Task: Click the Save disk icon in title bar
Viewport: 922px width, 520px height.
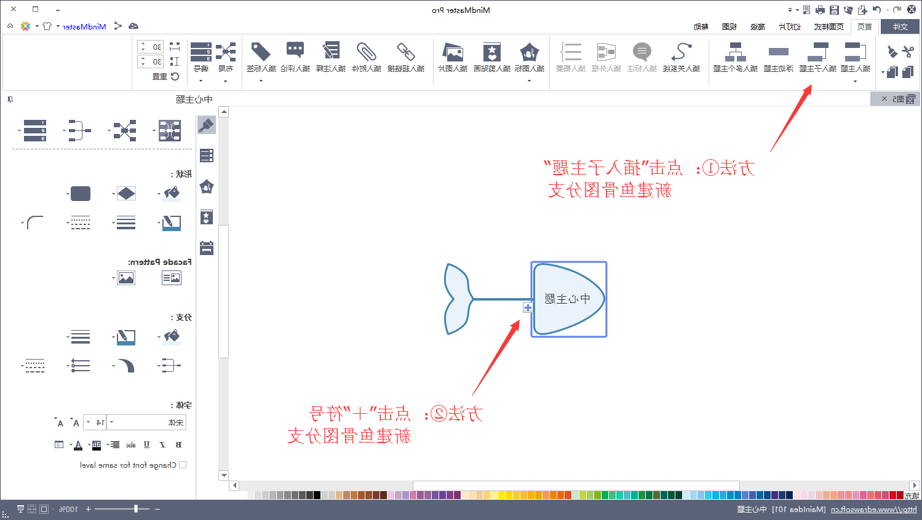Action: pos(834,10)
